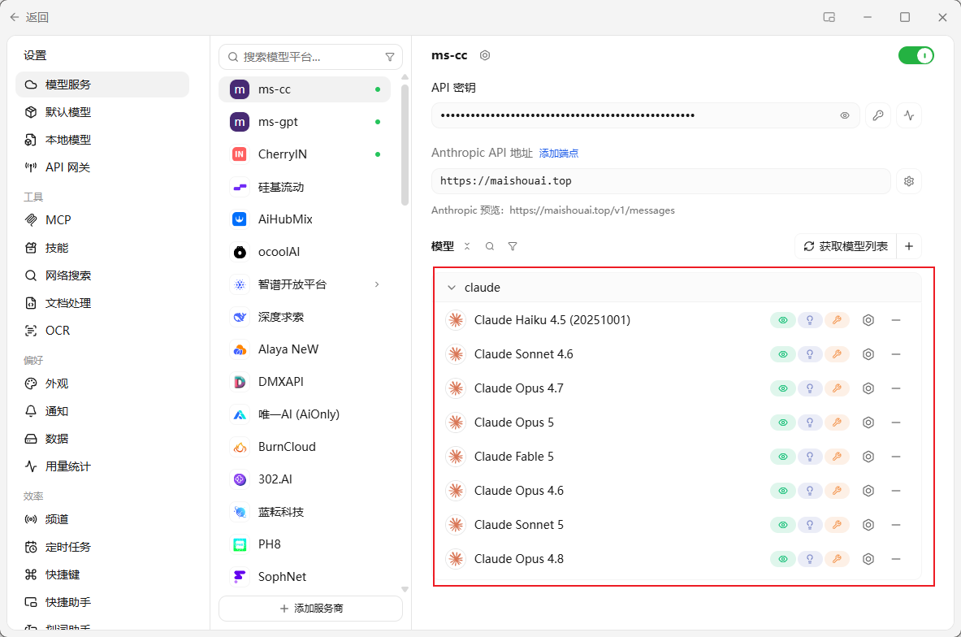
Task: Open settings for Claude Haiku 4.5 (20251001)
Action: [868, 320]
